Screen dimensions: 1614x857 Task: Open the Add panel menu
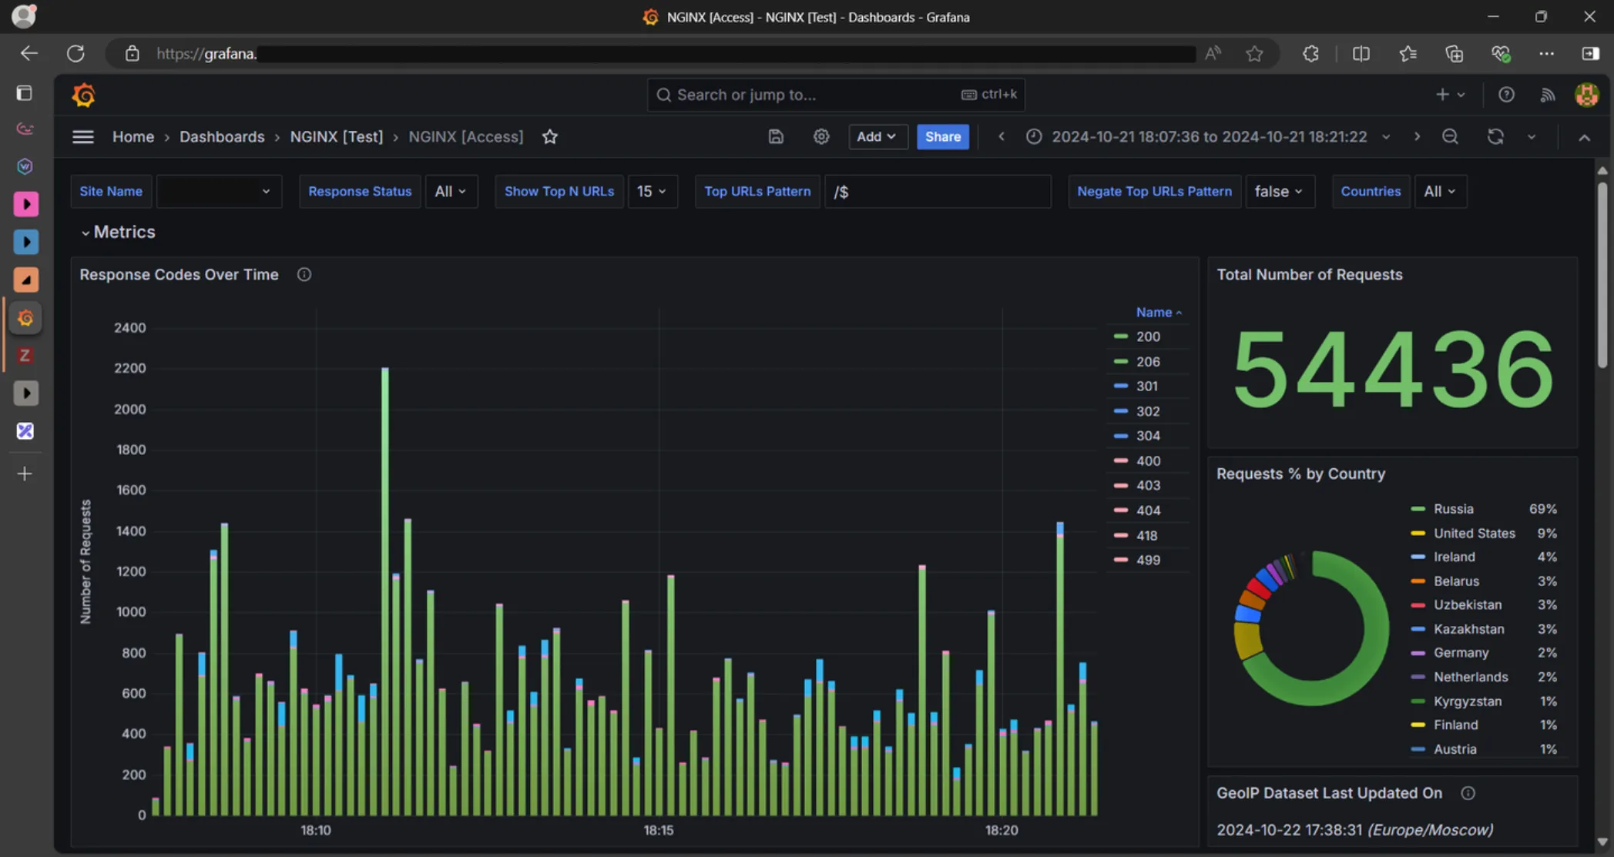(877, 136)
